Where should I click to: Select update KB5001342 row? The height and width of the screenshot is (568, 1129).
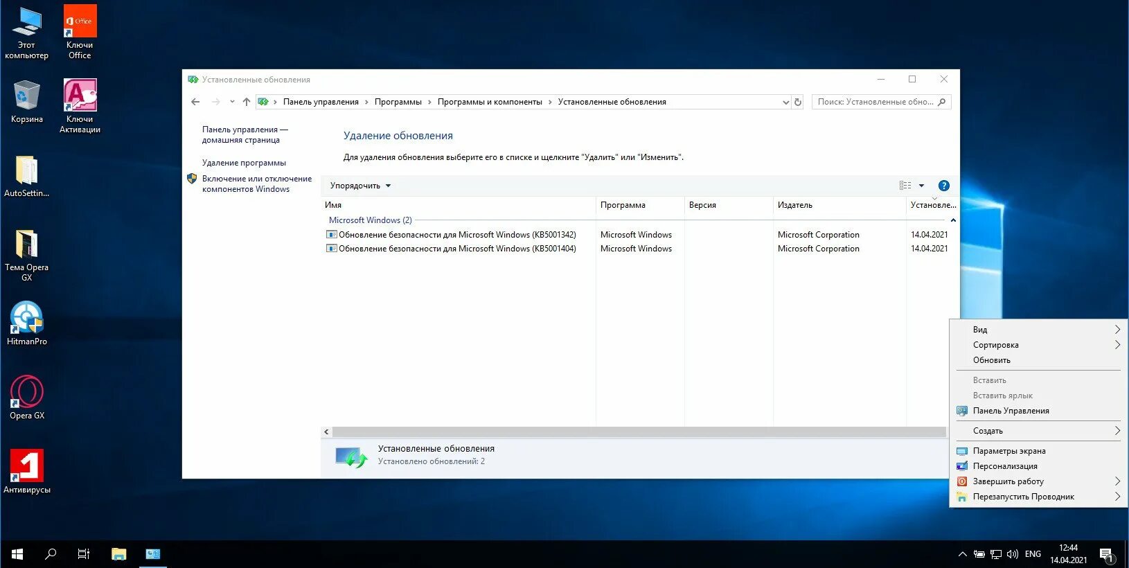tap(637, 235)
